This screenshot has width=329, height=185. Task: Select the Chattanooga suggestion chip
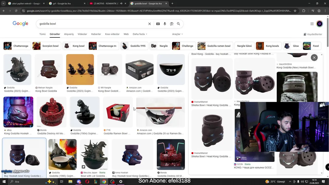(17, 46)
